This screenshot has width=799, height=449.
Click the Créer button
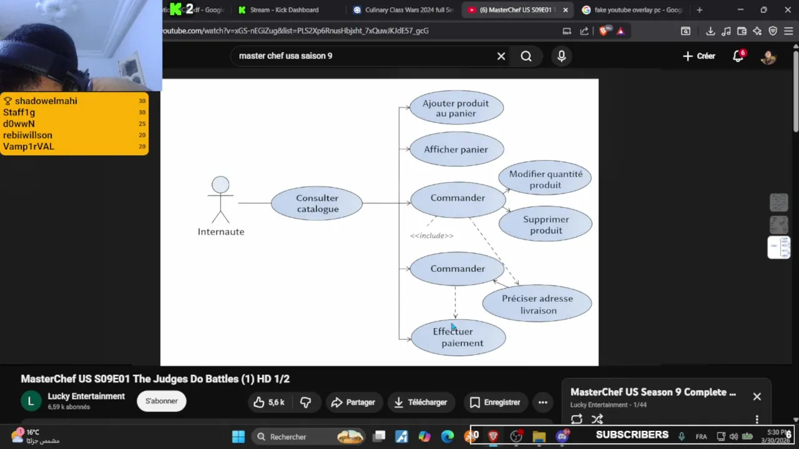tap(699, 56)
